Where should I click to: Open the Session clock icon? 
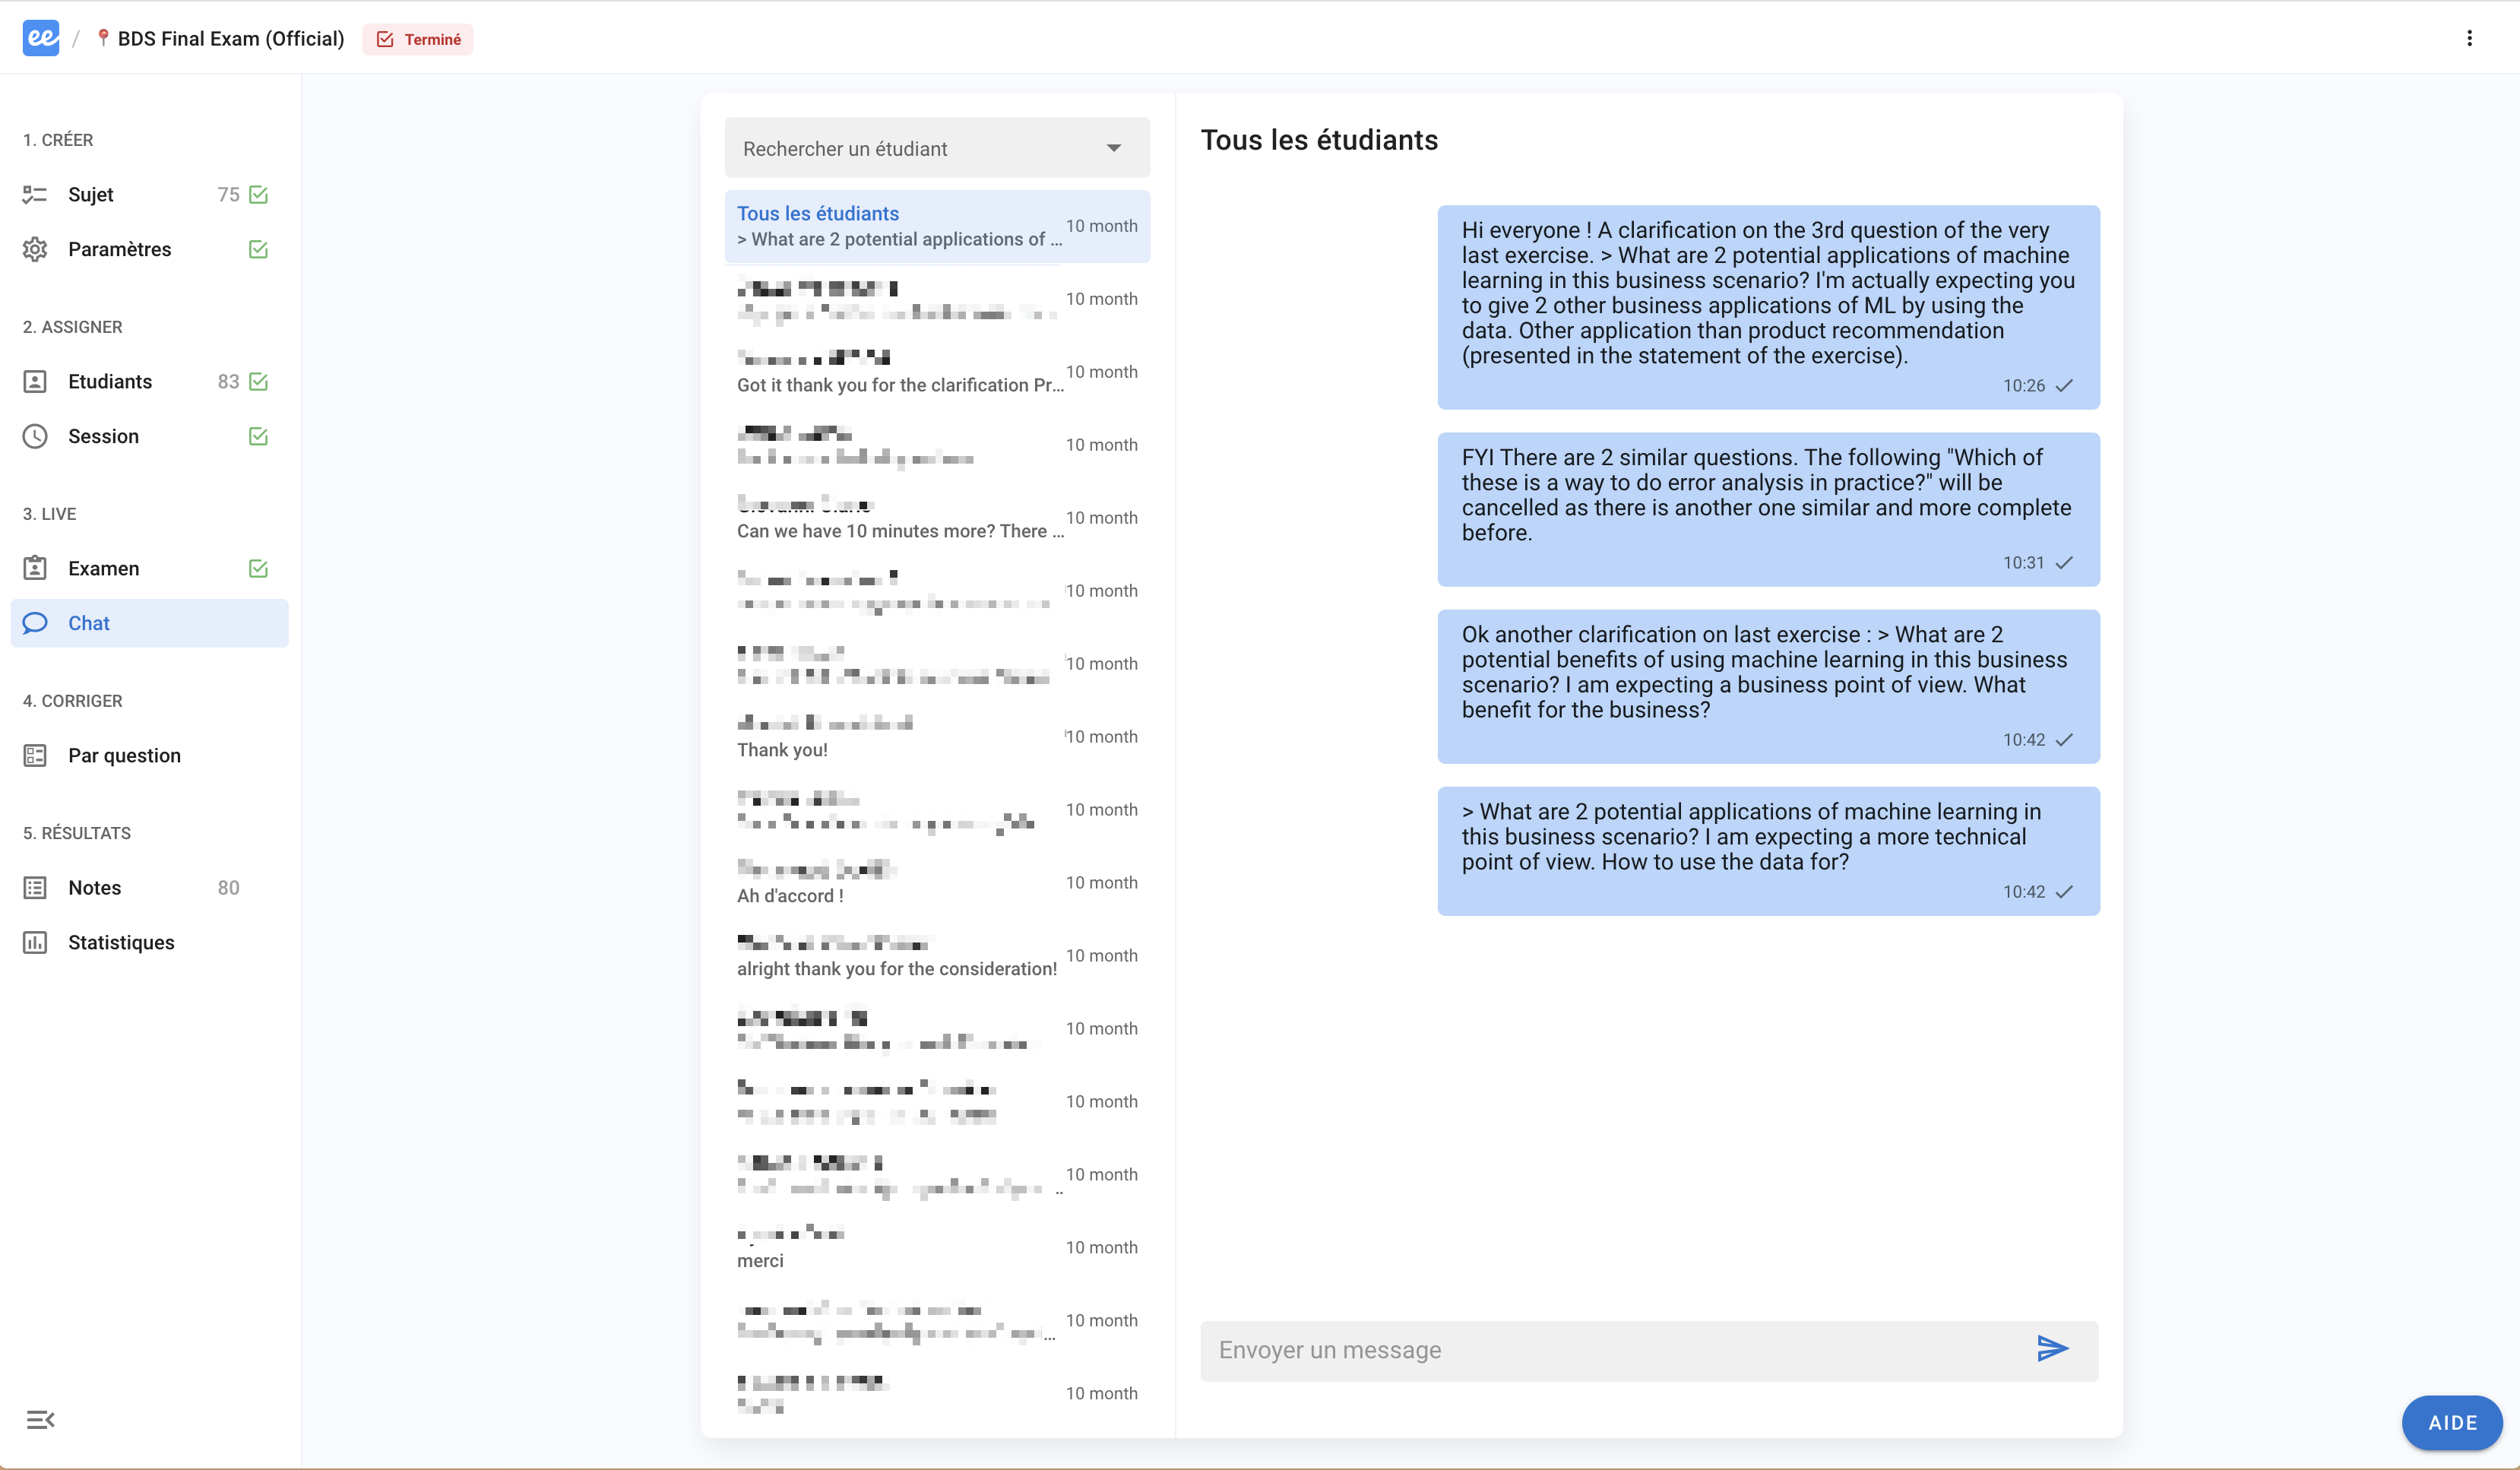[35, 436]
